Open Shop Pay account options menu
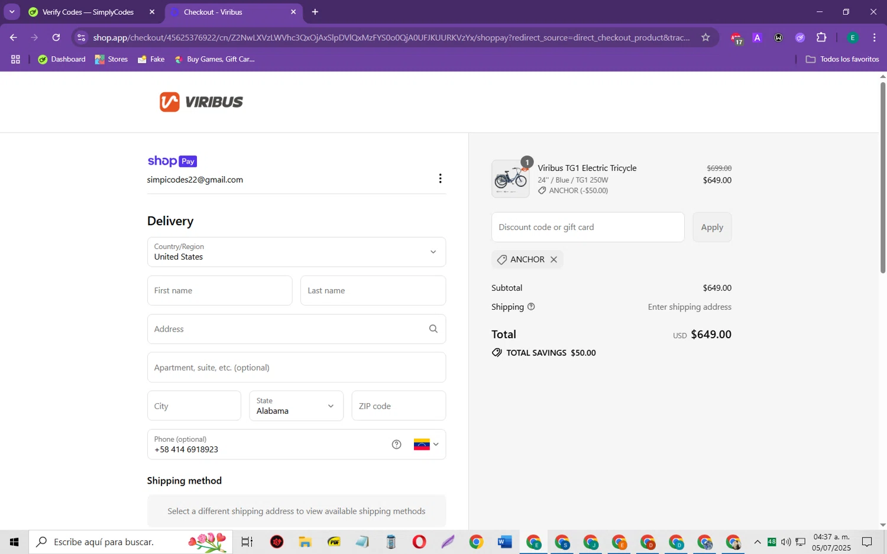Viewport: 887px width, 554px height. 440,179
